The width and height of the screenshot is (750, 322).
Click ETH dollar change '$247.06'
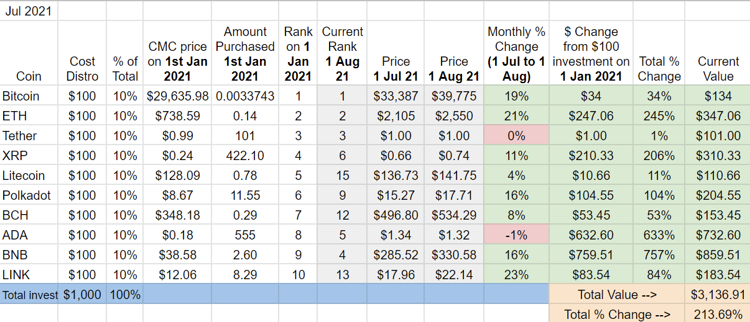coord(591,116)
